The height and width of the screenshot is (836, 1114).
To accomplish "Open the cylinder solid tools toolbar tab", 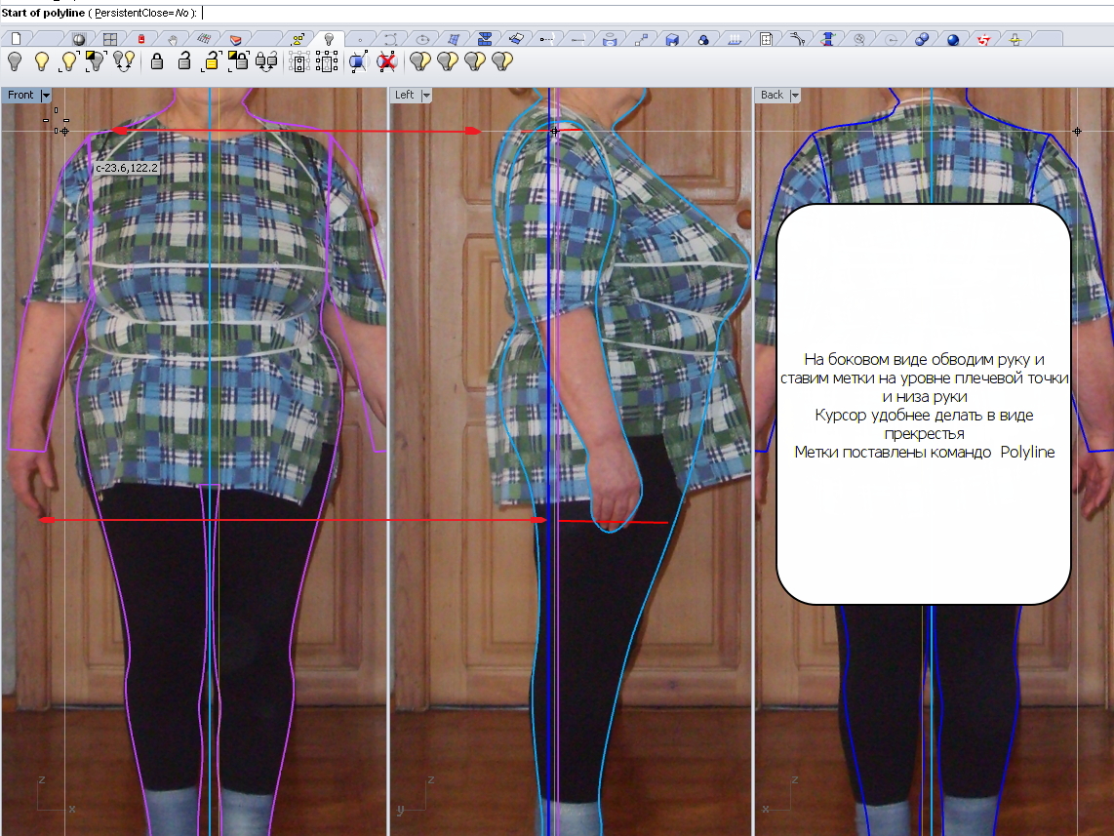I will [610, 39].
